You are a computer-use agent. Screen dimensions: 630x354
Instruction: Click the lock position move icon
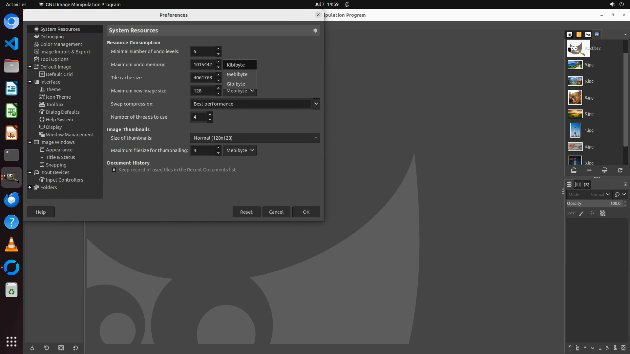(x=592, y=213)
